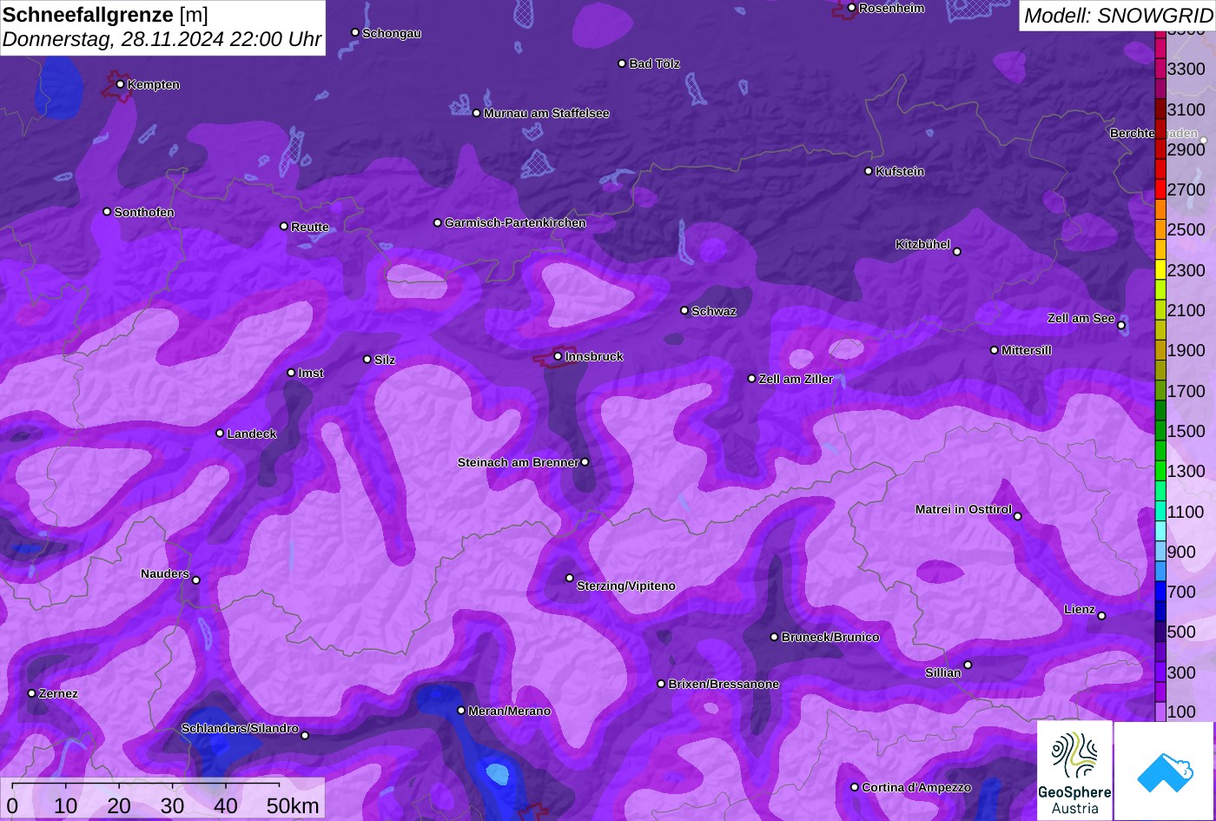This screenshot has height=821, width=1216.
Task: Click the Kitzbühel marker dot
Action: (x=957, y=252)
